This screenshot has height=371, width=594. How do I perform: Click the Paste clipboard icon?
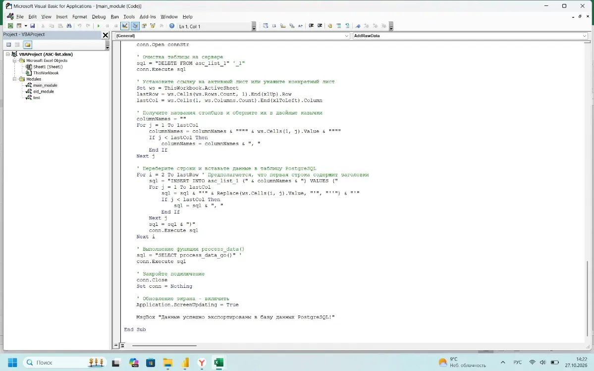tap(60, 26)
